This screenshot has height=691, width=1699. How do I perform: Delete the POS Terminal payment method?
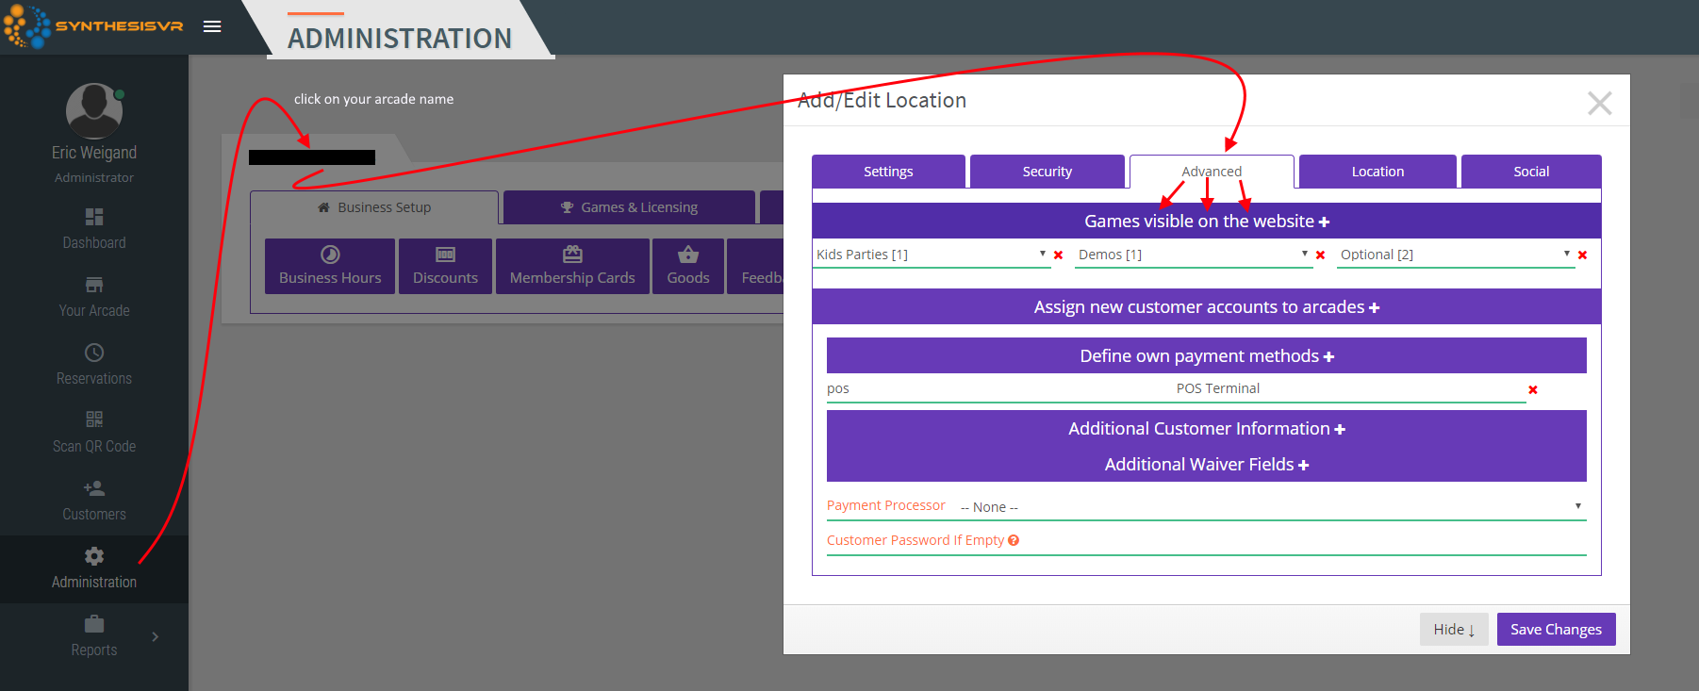tap(1533, 390)
